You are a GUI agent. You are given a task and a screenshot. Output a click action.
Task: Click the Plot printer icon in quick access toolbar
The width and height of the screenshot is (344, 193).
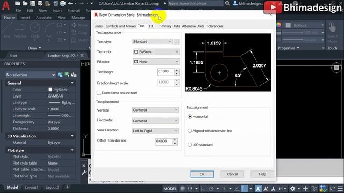[x=63, y=3]
